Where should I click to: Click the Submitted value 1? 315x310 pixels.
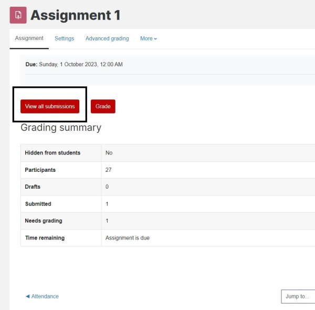pyautogui.click(x=107, y=204)
